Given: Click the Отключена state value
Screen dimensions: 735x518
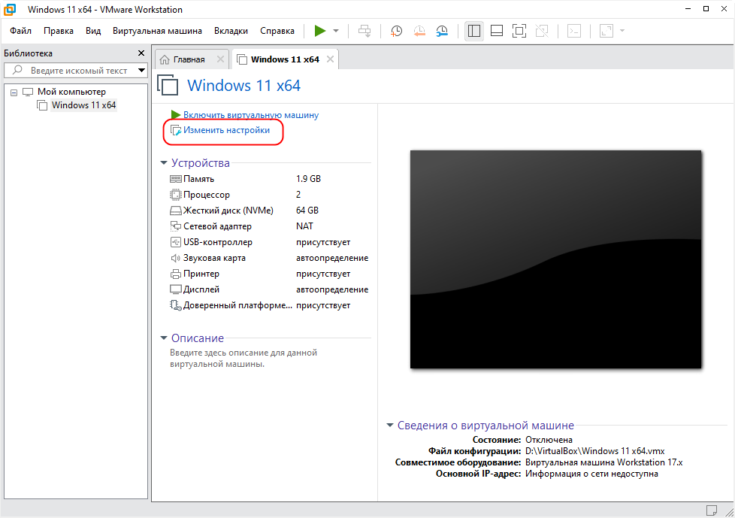Looking at the screenshot, I should (549, 440).
